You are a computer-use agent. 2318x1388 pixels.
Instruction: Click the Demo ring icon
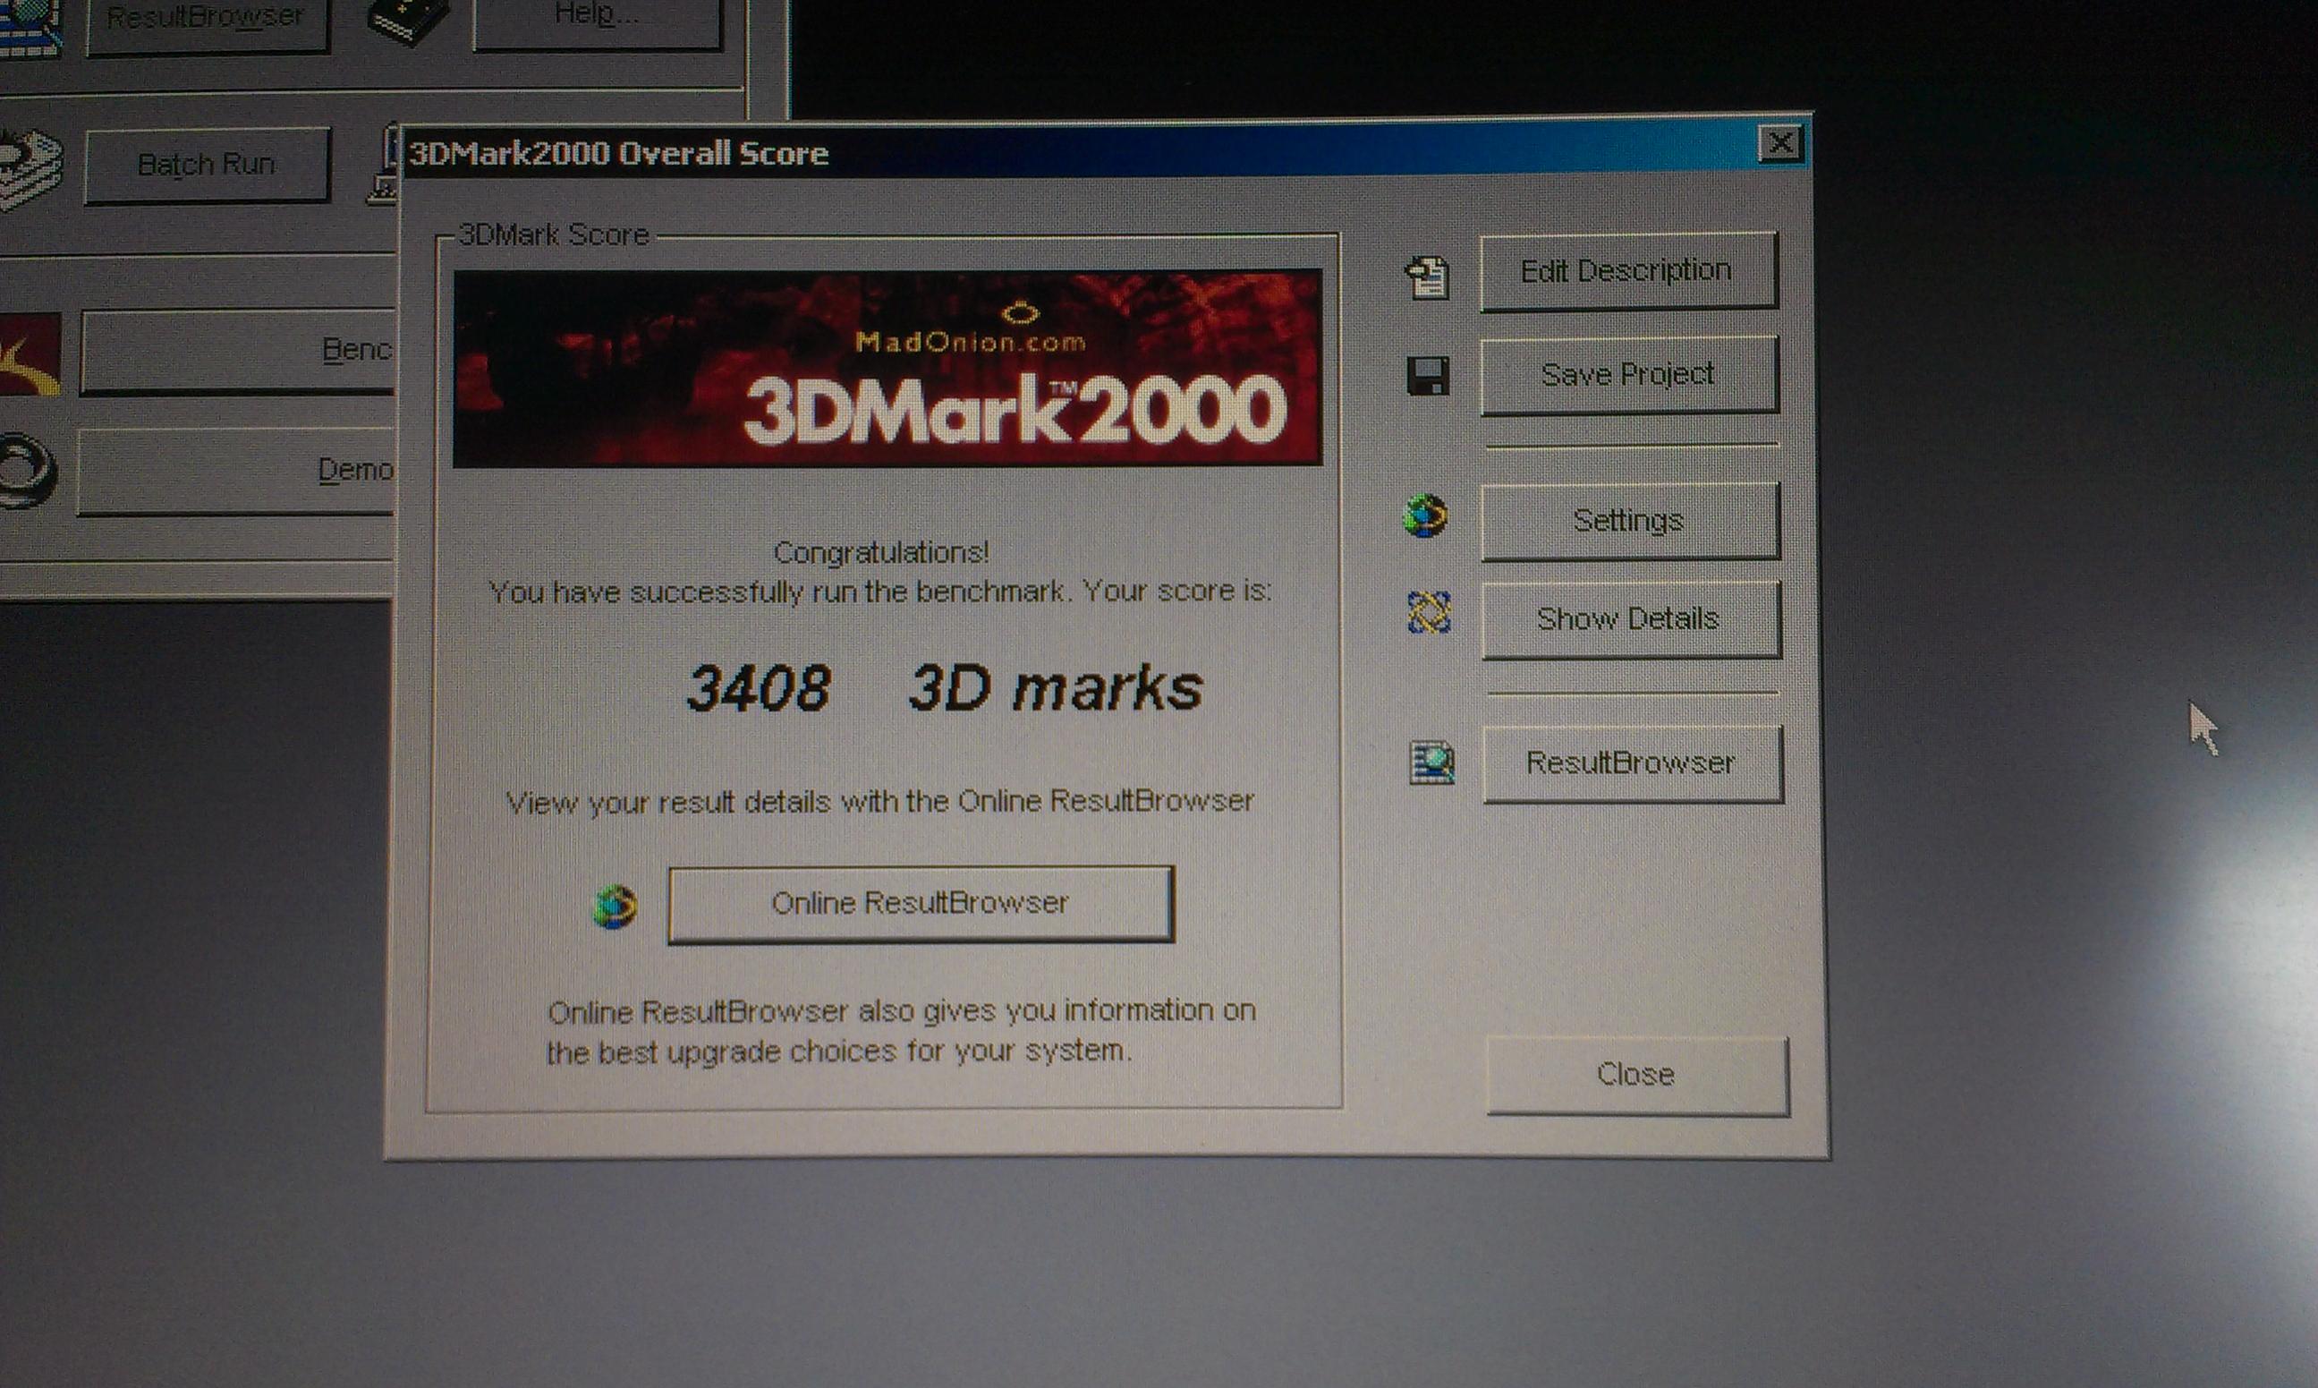pyautogui.click(x=26, y=471)
